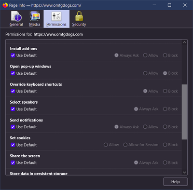Select the Permissions tab
The width and height of the screenshot is (193, 190).
pyautogui.click(x=56, y=19)
